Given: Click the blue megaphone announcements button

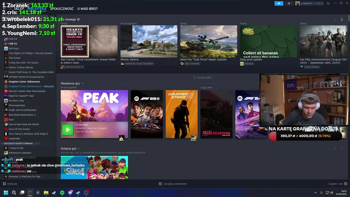Looking at the screenshot, I should click(279, 3).
